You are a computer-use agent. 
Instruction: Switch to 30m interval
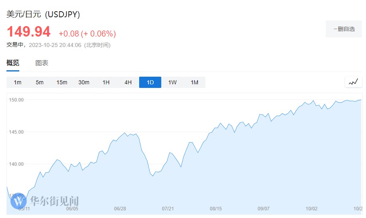[x=84, y=82]
